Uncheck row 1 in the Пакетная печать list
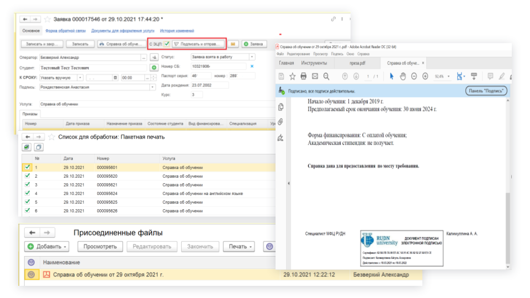The height and width of the screenshot is (298, 530). [x=27, y=167]
